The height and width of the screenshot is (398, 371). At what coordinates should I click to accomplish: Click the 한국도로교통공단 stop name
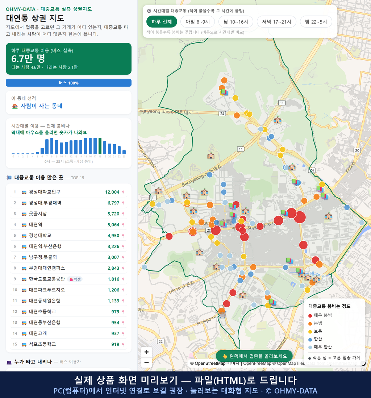[47, 279]
